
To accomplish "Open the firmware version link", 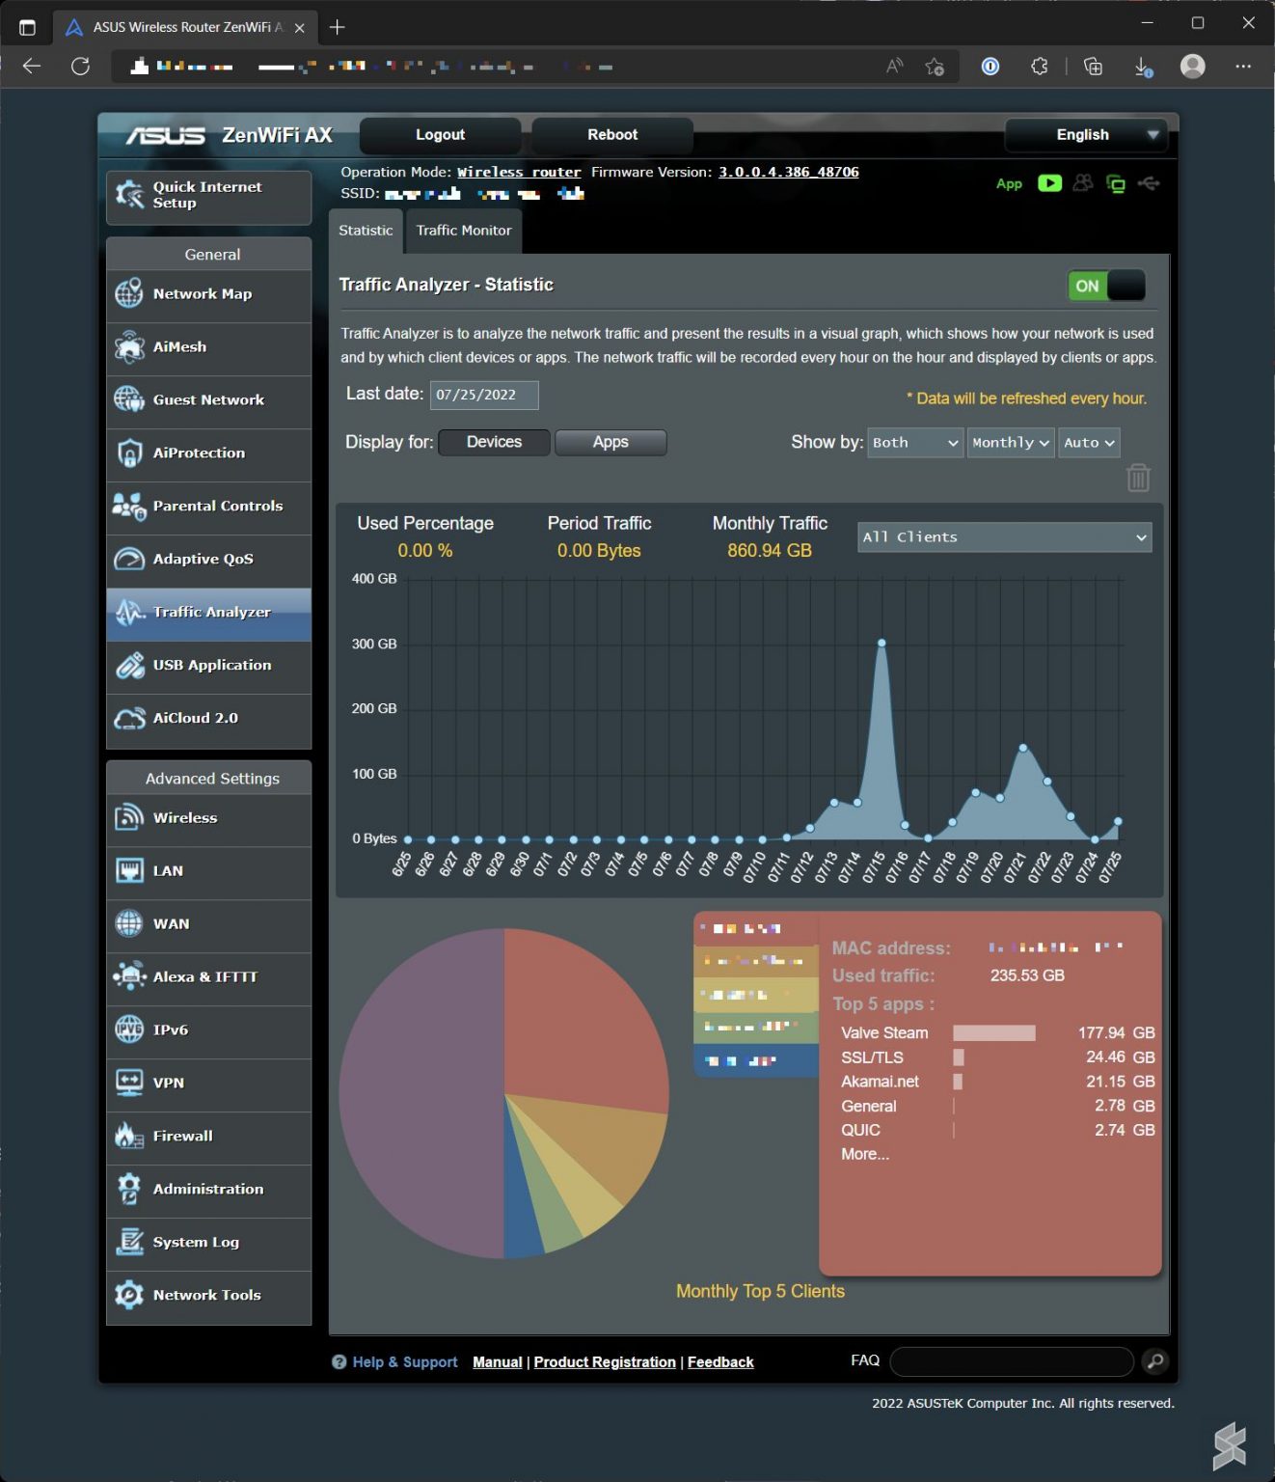I will 788,172.
